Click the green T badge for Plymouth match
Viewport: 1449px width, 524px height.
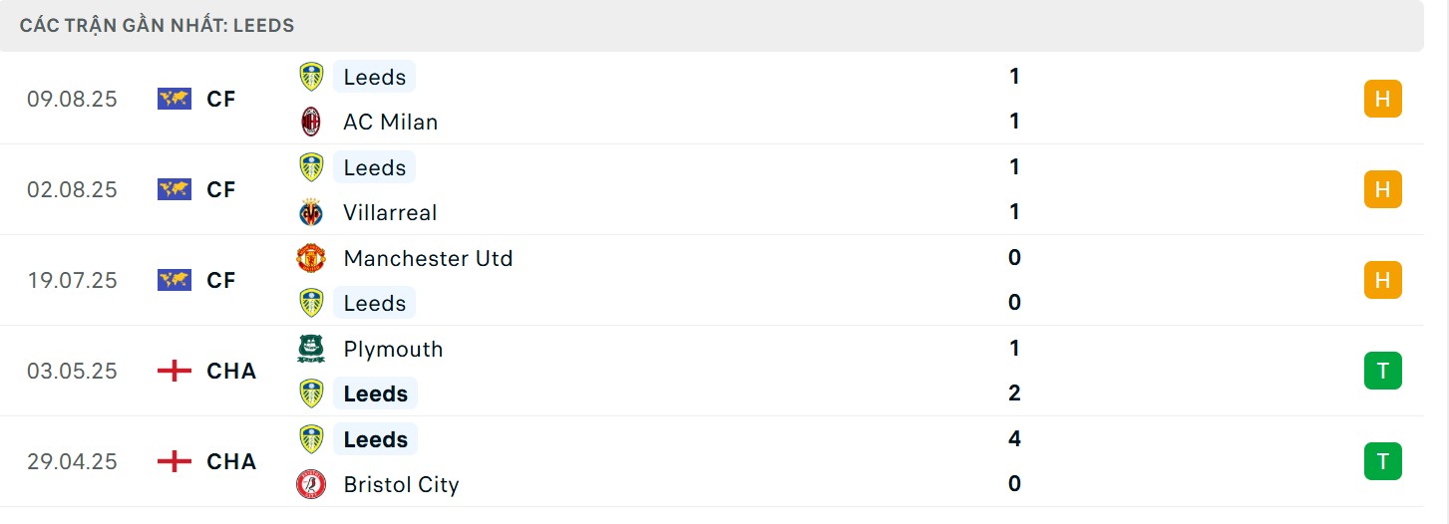[1382, 371]
